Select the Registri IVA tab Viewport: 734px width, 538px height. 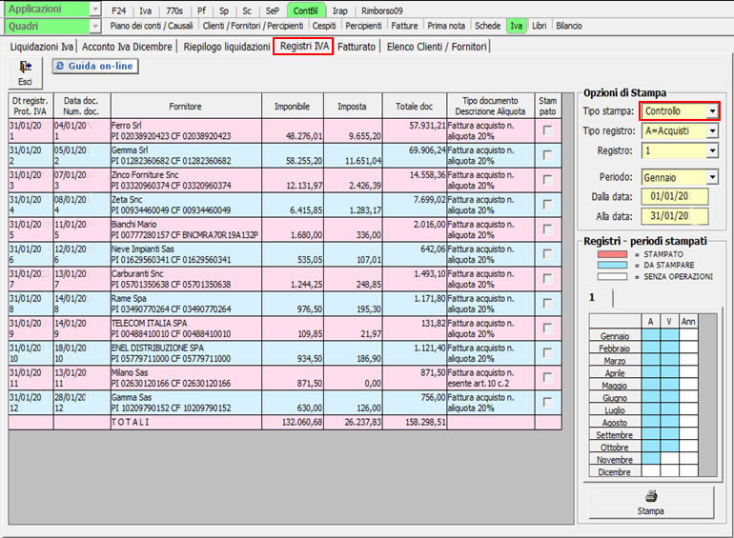[x=304, y=47]
